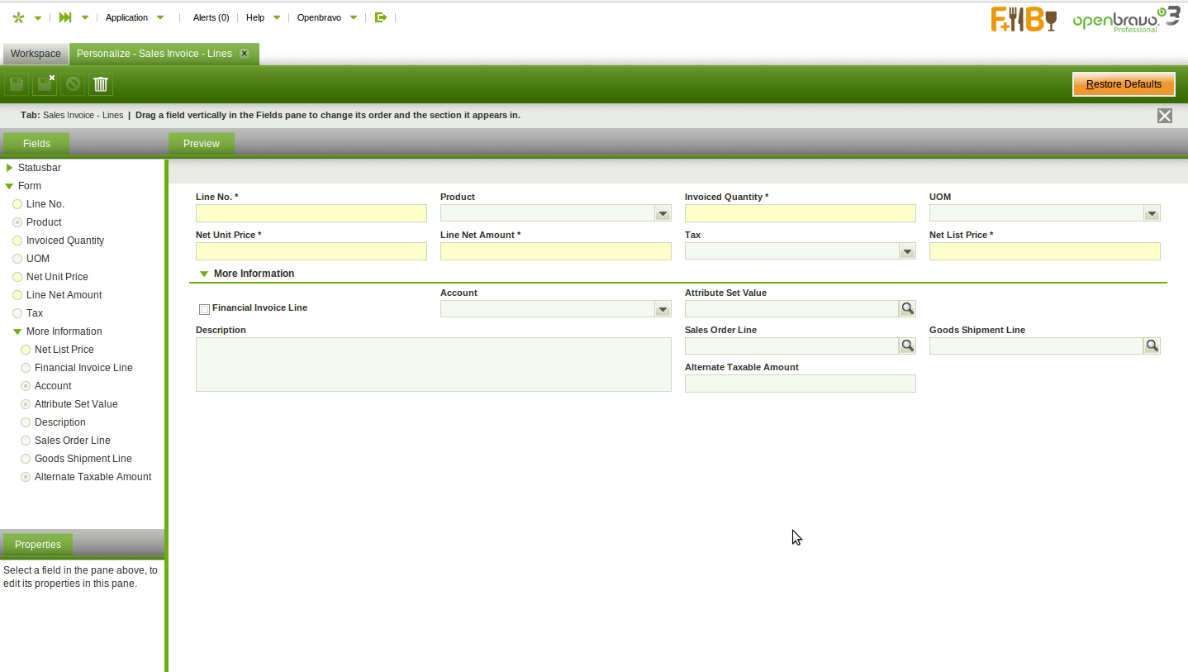Click the Goods Shipment Line search icon
1188x672 pixels.
pyautogui.click(x=1152, y=346)
